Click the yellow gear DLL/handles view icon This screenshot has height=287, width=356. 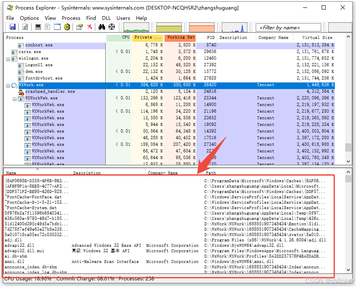67,27
